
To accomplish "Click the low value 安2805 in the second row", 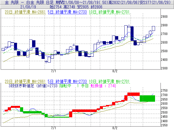I will coord(83,7).
